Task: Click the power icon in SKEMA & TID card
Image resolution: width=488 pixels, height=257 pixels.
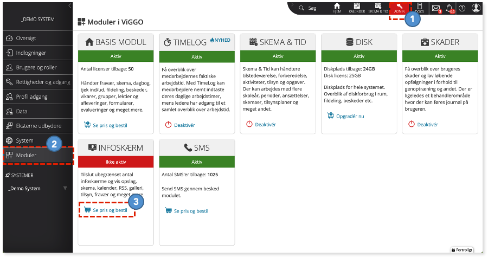Action: coord(249,124)
